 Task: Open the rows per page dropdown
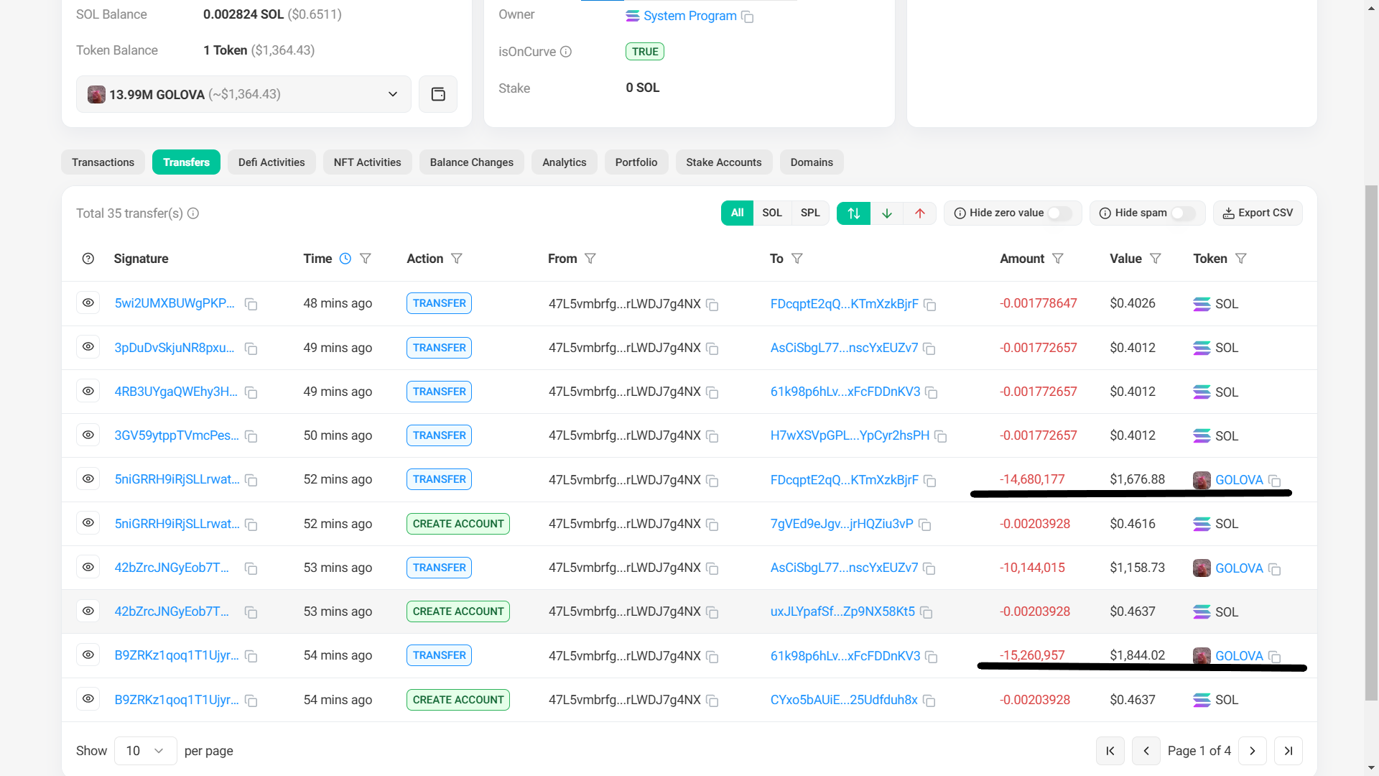pos(145,751)
